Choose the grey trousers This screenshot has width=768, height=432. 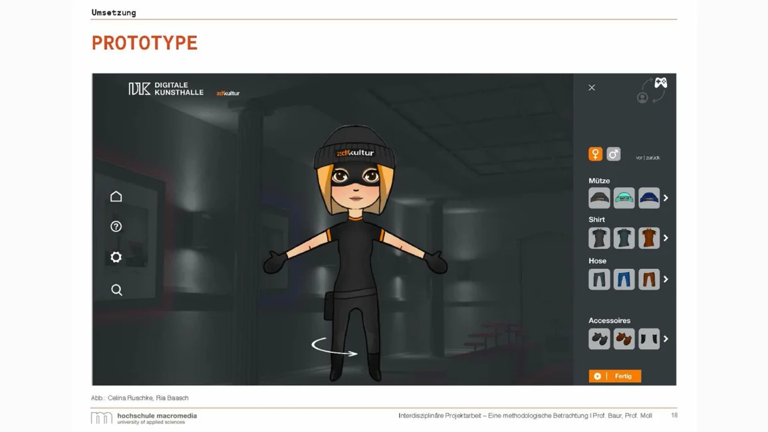599,279
